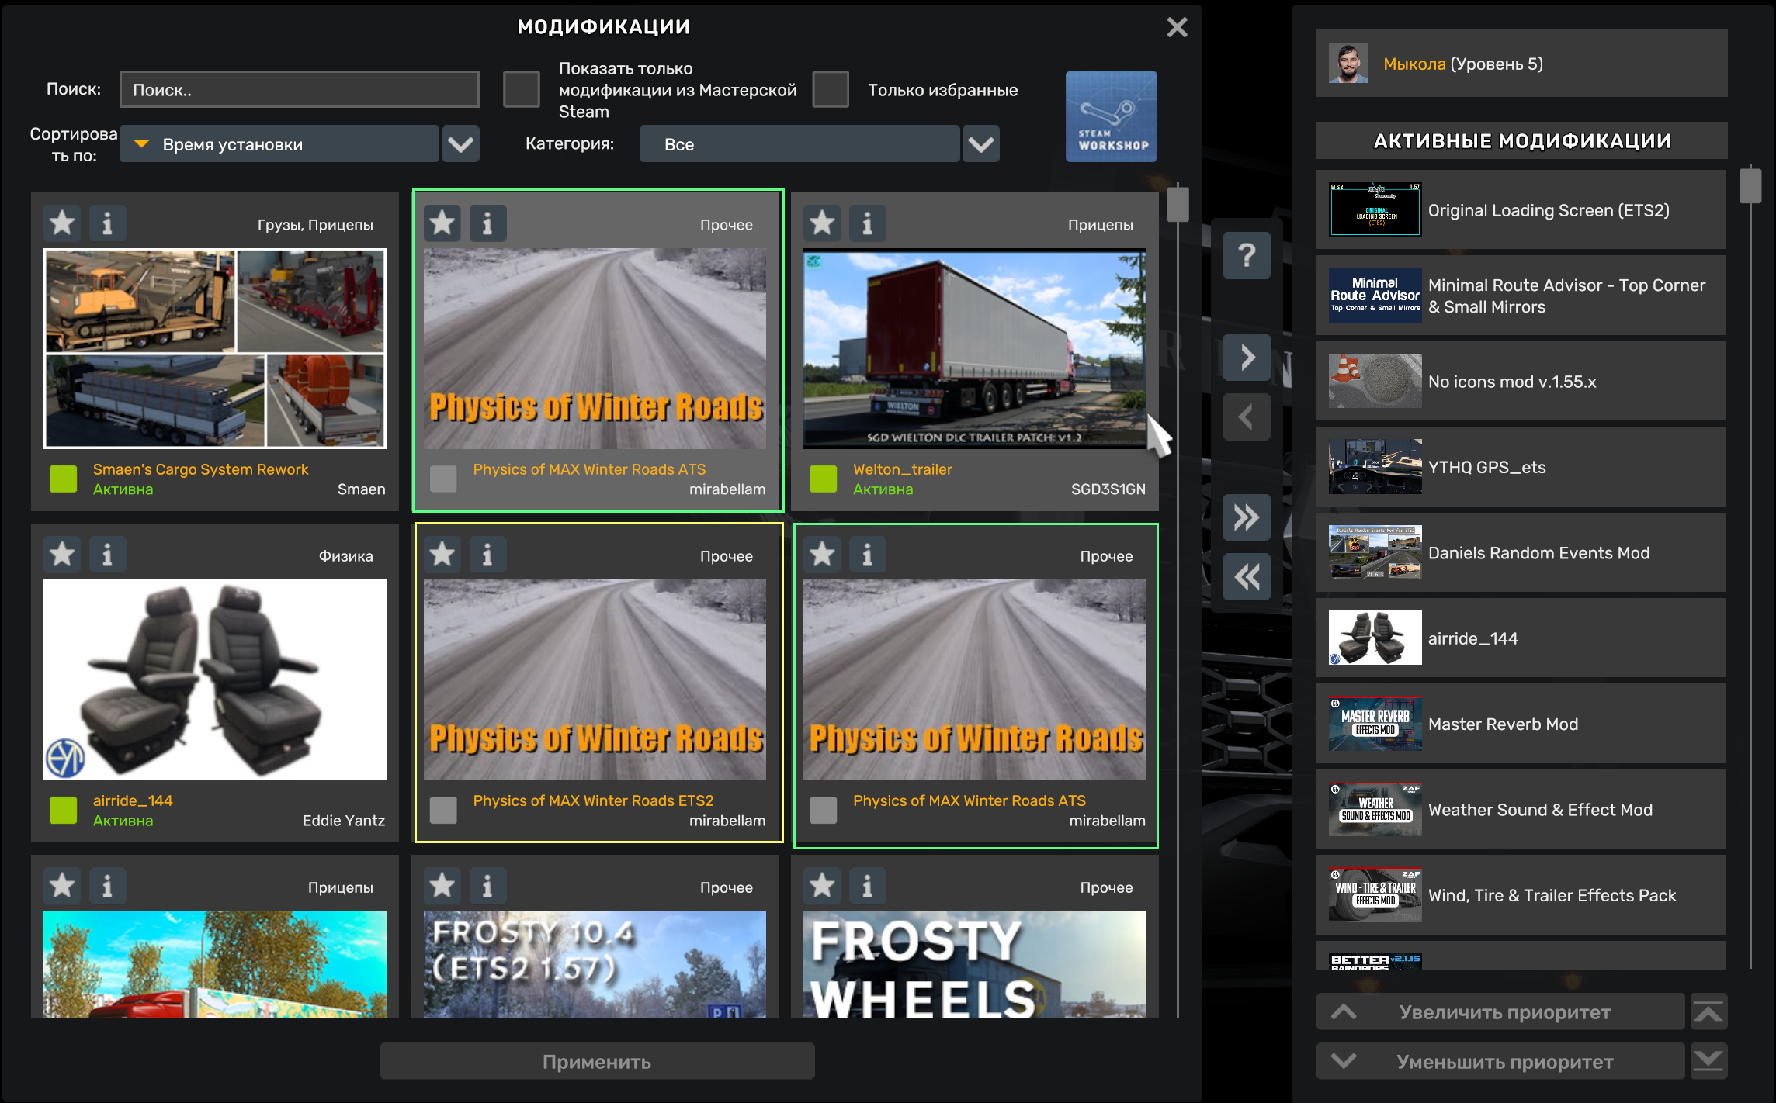Click FROSTY 10.4 (ETS2 1.57) thumbnail
Image resolution: width=1776 pixels, height=1103 pixels.
coord(595,963)
